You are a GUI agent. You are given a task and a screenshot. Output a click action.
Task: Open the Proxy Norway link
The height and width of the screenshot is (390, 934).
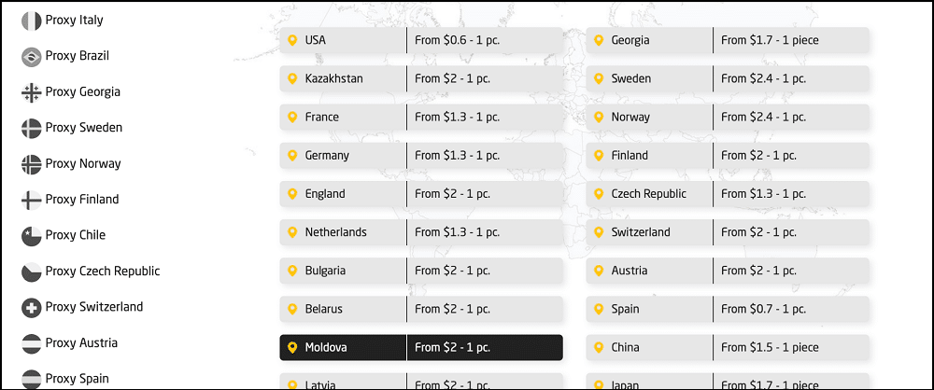(83, 163)
